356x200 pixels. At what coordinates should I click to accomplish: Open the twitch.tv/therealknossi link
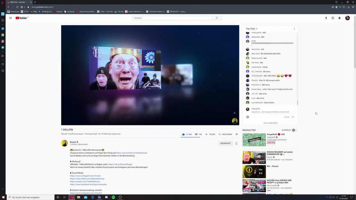132,153
